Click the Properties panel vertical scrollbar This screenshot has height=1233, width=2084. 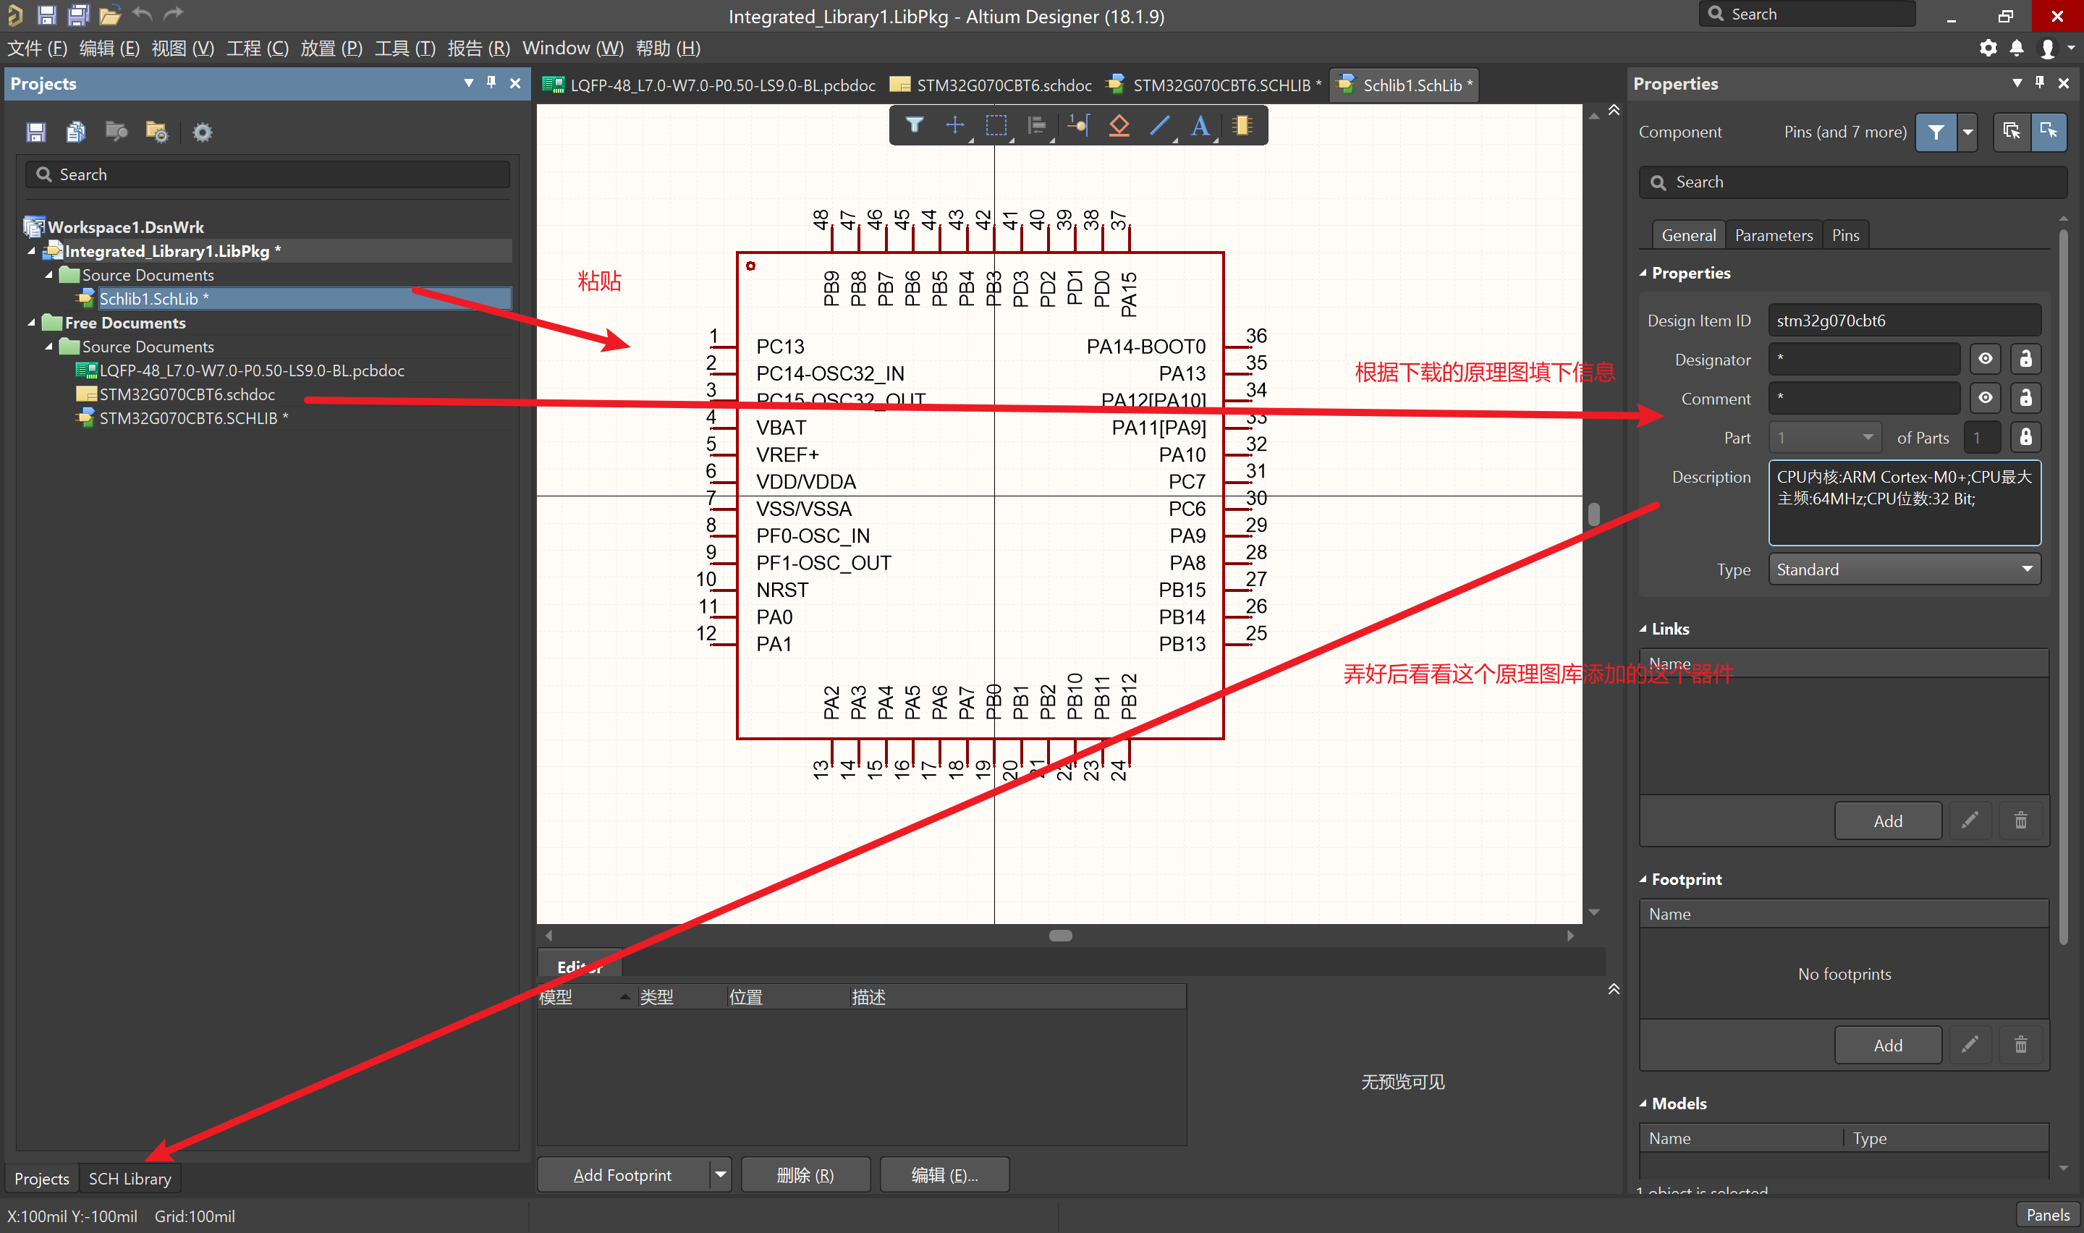coord(2063,586)
